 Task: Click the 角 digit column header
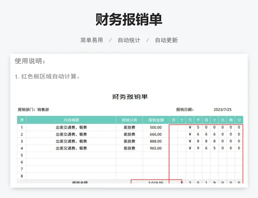231,120
